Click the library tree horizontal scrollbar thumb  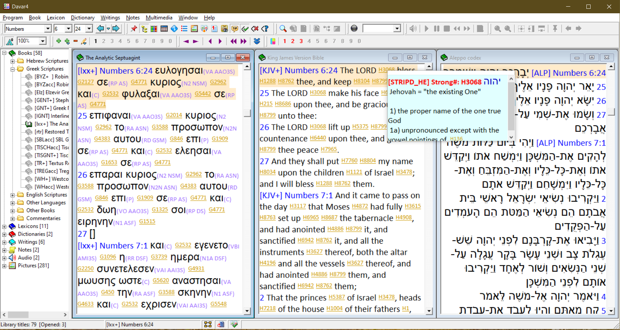pos(18,315)
